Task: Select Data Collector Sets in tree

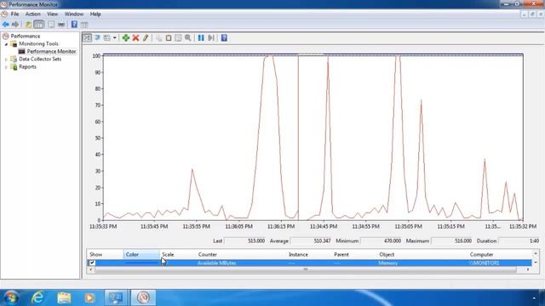Action: click(40, 59)
